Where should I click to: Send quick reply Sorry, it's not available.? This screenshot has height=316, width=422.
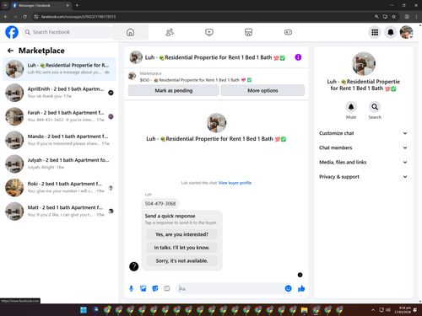(181, 260)
